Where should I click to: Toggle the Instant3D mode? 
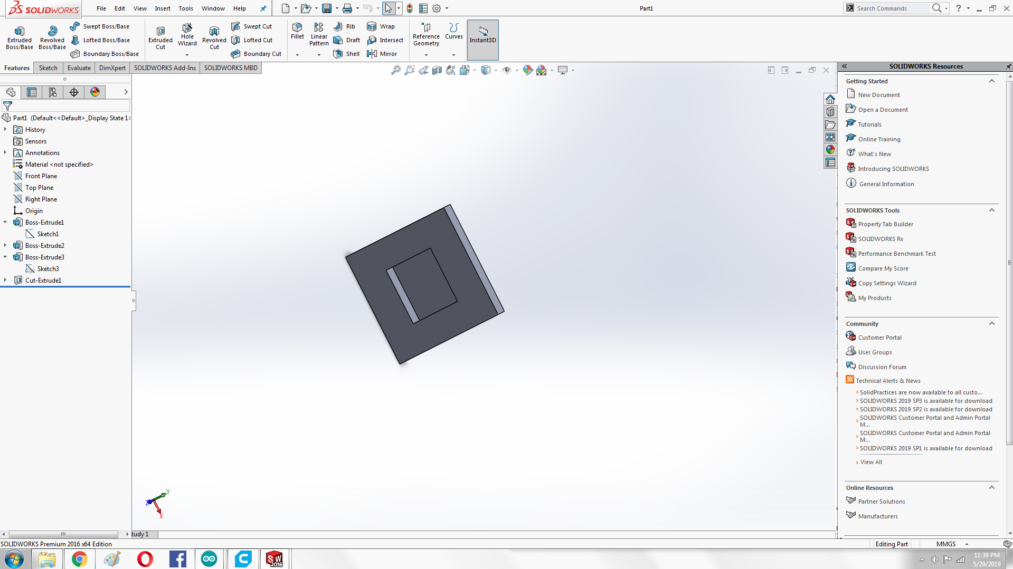click(x=482, y=40)
